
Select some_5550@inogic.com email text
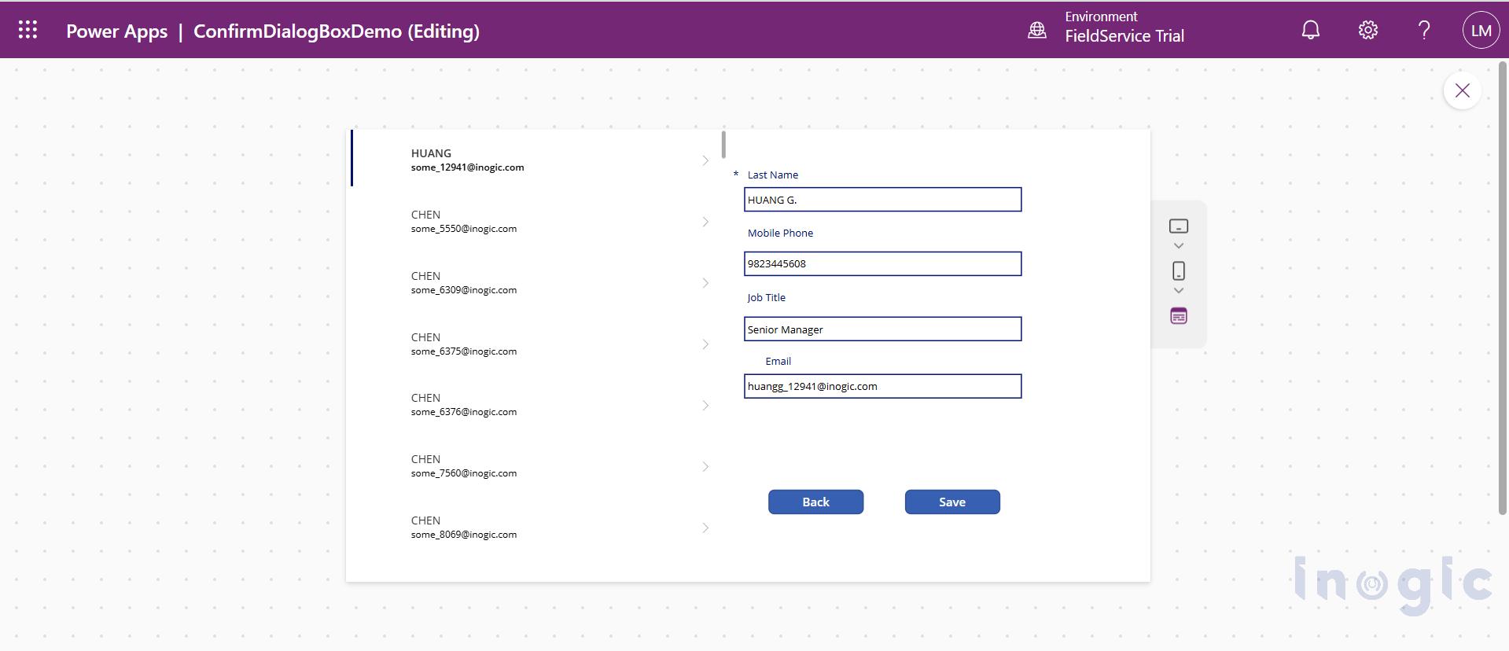(464, 229)
